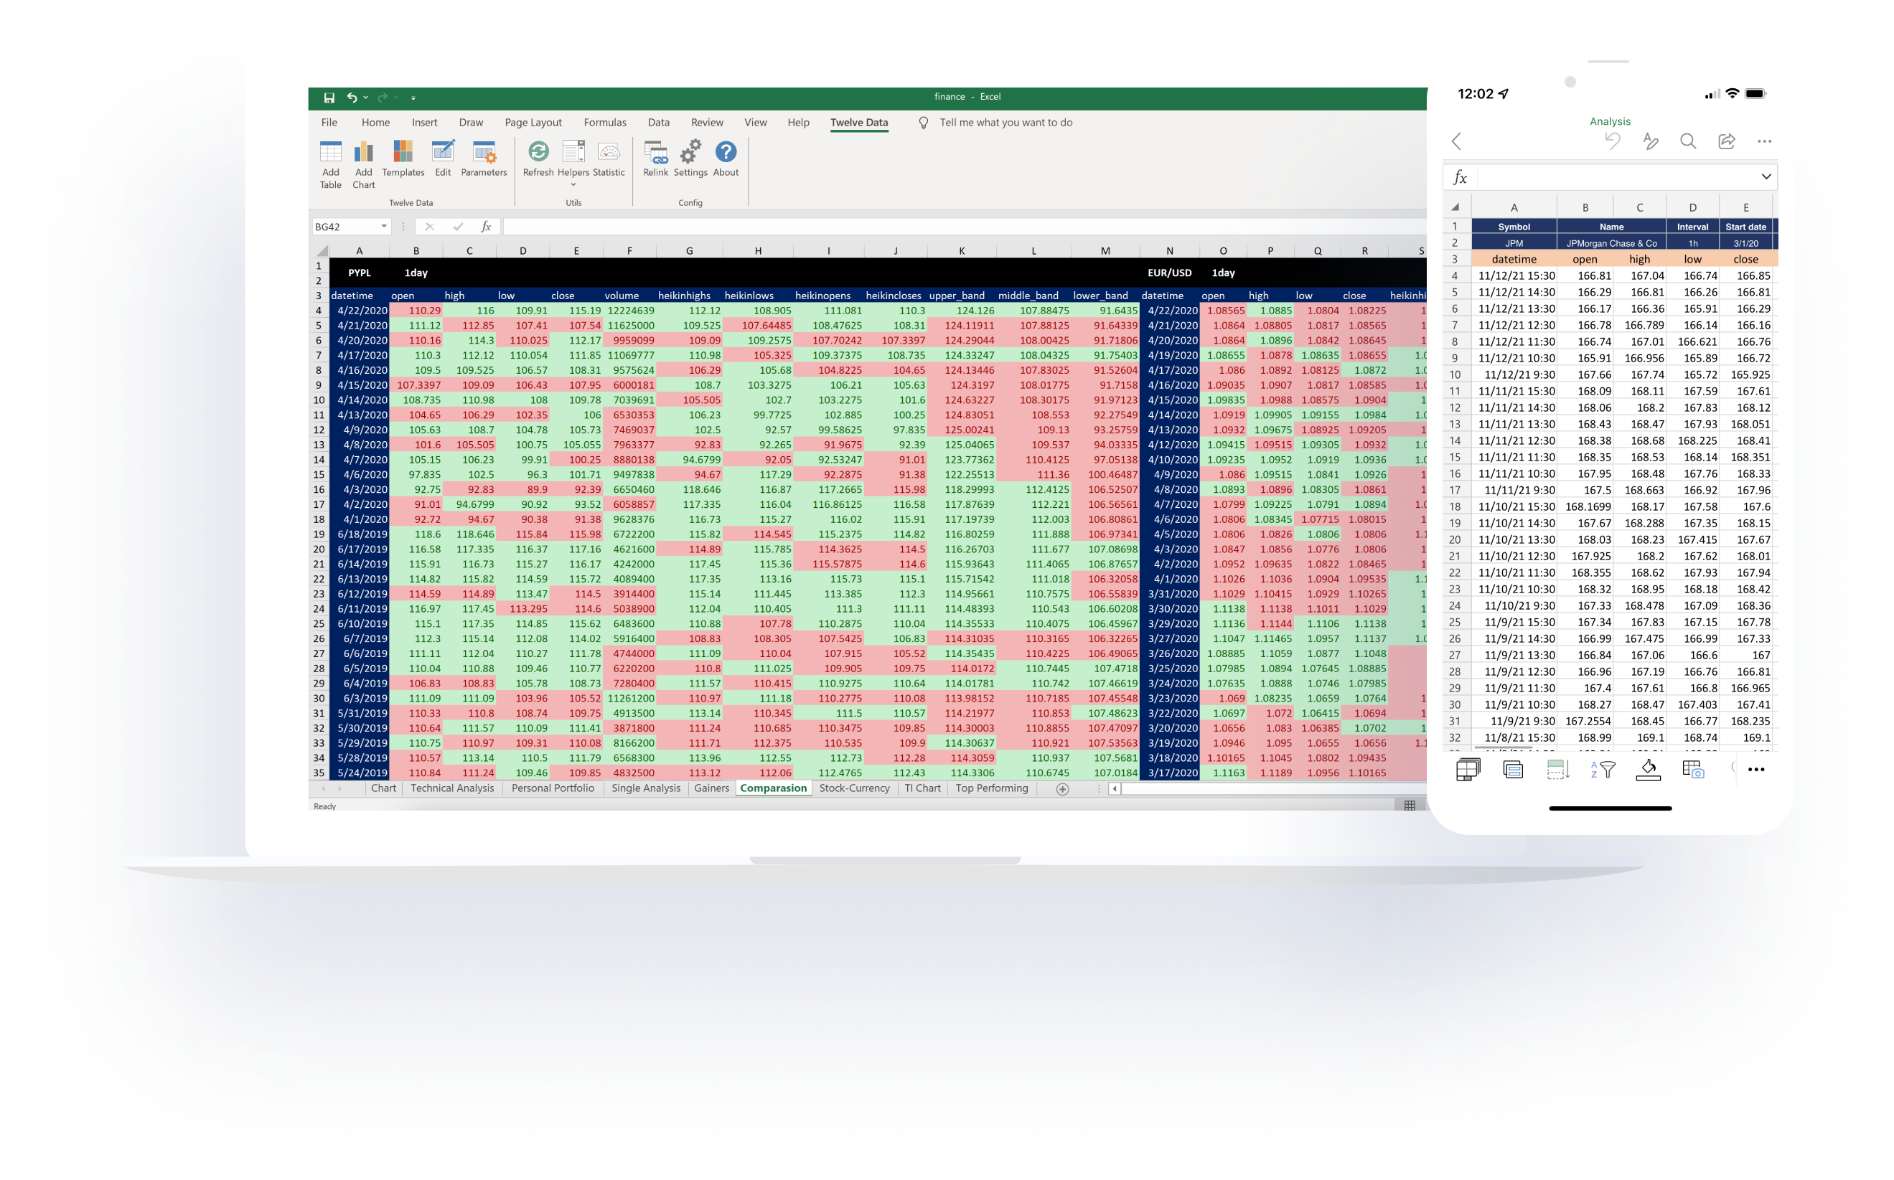
Task: Click the Refresh data icon
Action: click(538, 152)
